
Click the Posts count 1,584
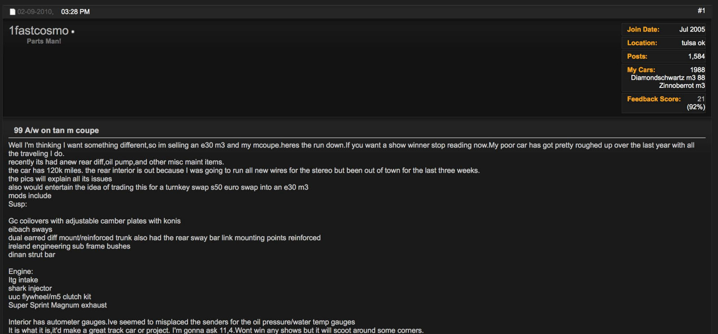[696, 56]
